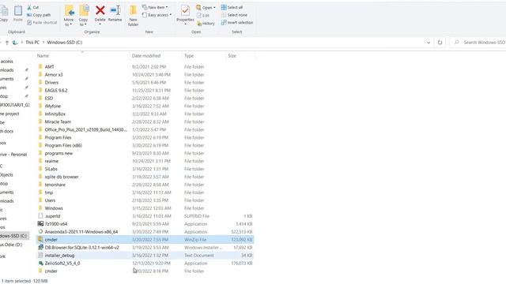Viewport: 506px width, 284px height.
Task: Select the InfinityBox folder
Action: 55,114
